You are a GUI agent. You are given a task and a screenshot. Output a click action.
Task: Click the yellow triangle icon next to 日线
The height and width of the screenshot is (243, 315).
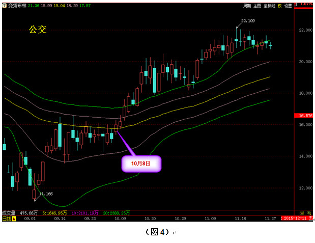coord(14,219)
